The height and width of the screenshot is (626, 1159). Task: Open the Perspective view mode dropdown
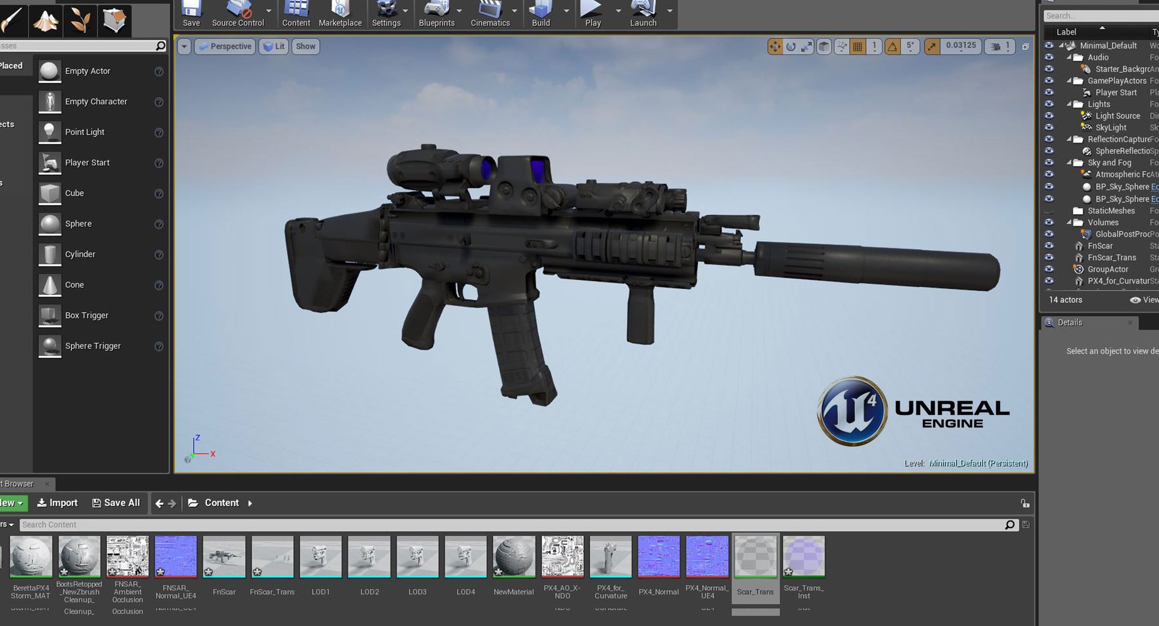pos(225,46)
